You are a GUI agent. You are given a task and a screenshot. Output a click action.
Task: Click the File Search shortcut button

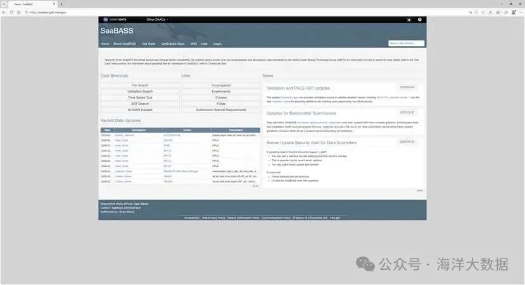[x=139, y=85]
